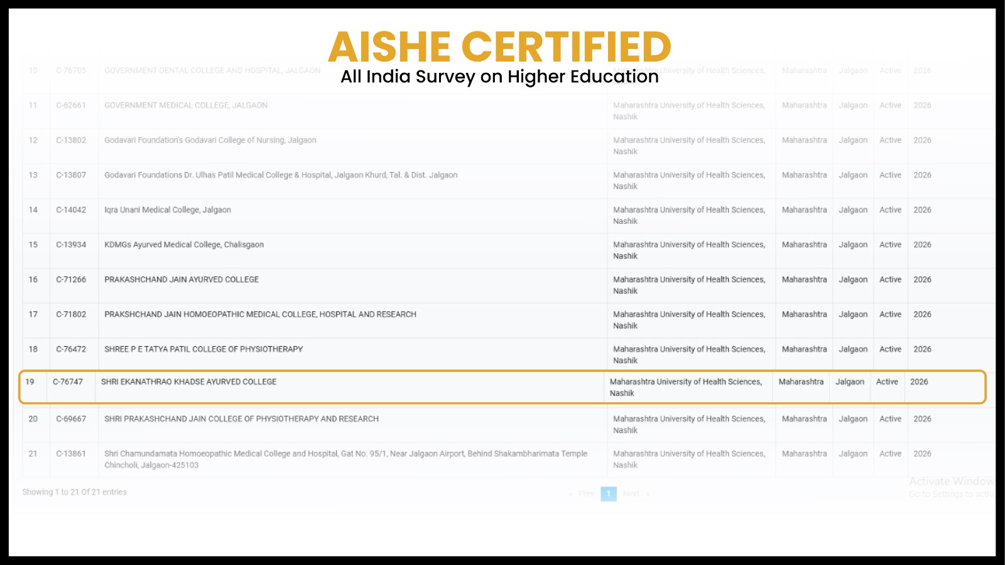Click Shree P E Tatya Patil College of Physiotherapy
Image resolution: width=1005 pixels, height=565 pixels.
(204, 349)
